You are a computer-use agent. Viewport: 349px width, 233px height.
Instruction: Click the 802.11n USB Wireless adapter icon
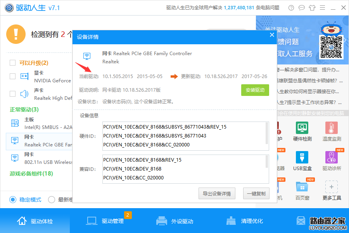[x=15, y=158]
